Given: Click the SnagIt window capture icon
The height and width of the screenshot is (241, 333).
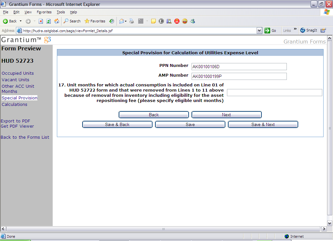Looking at the screenshot, I should pos(323,30).
